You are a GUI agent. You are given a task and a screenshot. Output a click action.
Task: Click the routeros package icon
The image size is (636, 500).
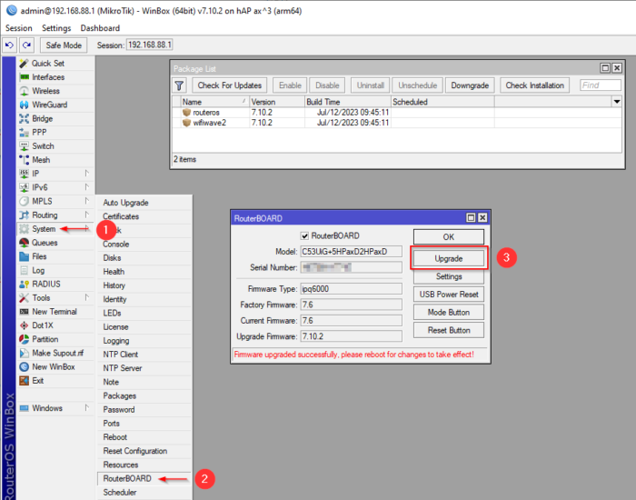186,113
